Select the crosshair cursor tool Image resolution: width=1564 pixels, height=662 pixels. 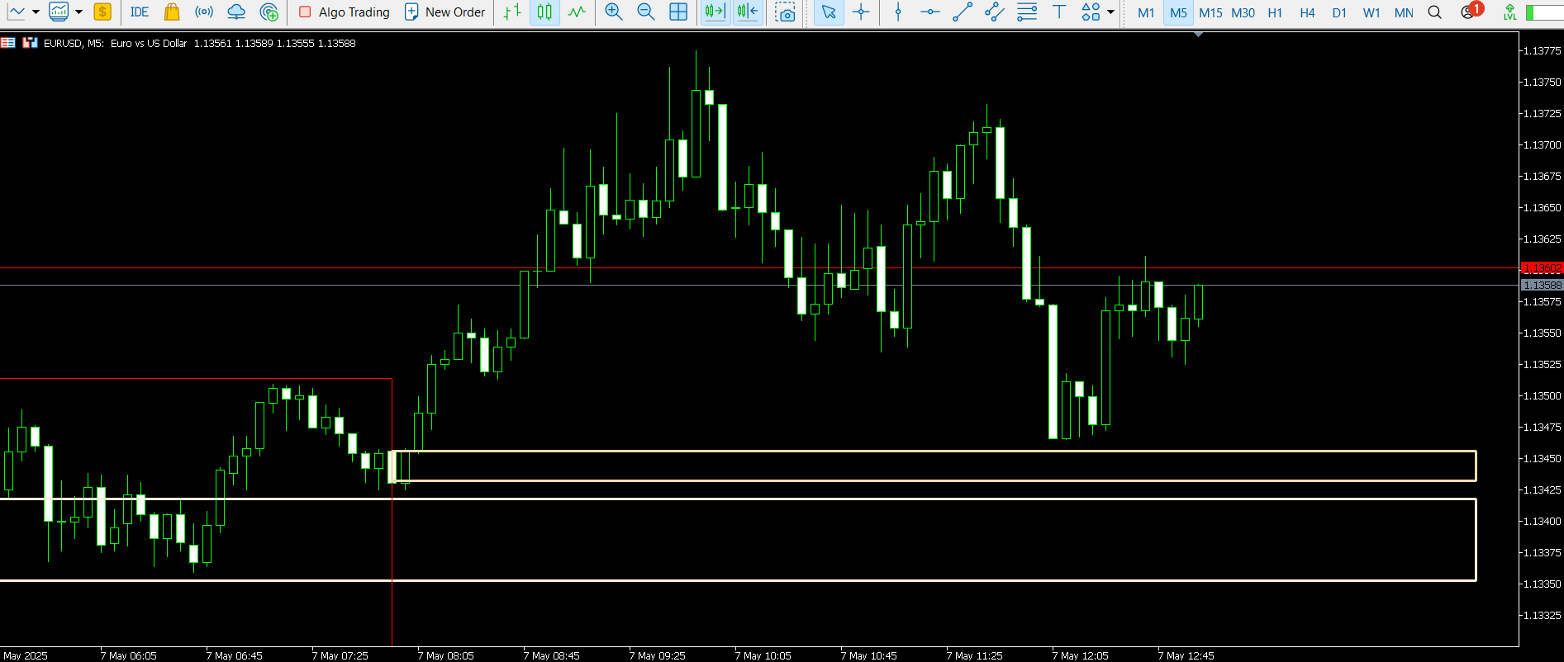pos(861,12)
